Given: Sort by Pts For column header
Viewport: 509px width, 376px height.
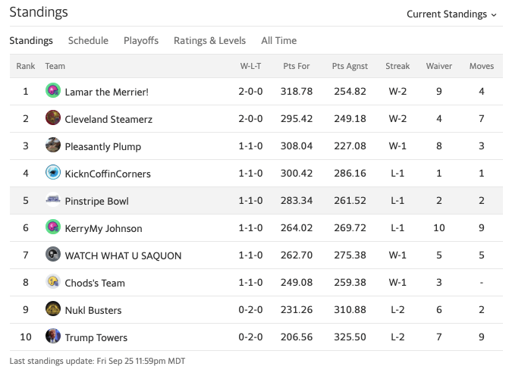Looking at the screenshot, I should pyautogui.click(x=296, y=67).
